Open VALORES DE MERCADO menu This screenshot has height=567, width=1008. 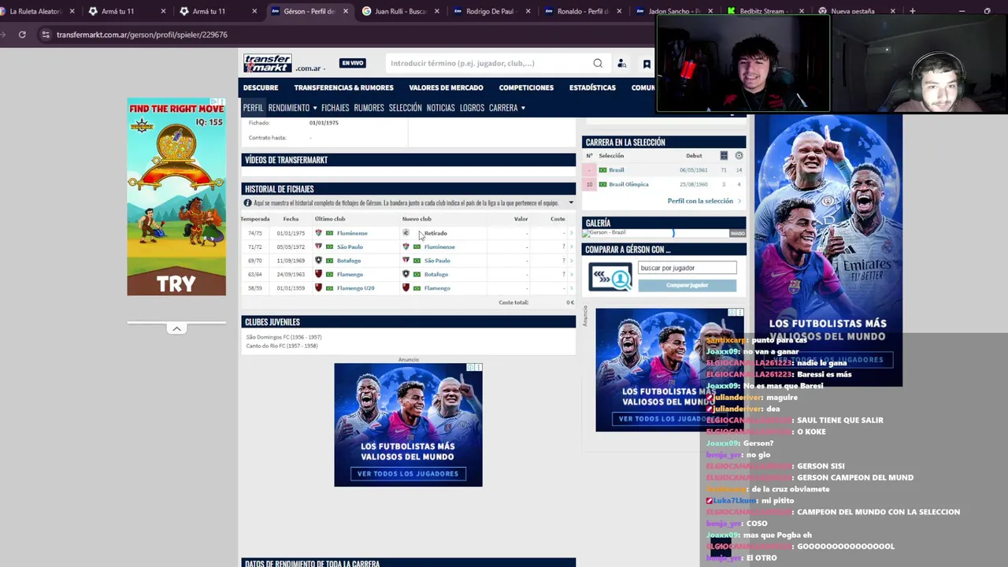446,87
